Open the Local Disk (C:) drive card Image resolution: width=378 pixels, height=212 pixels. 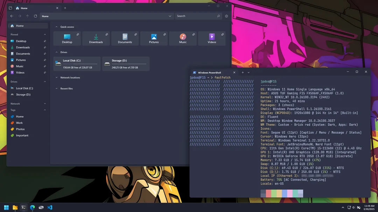(77, 64)
